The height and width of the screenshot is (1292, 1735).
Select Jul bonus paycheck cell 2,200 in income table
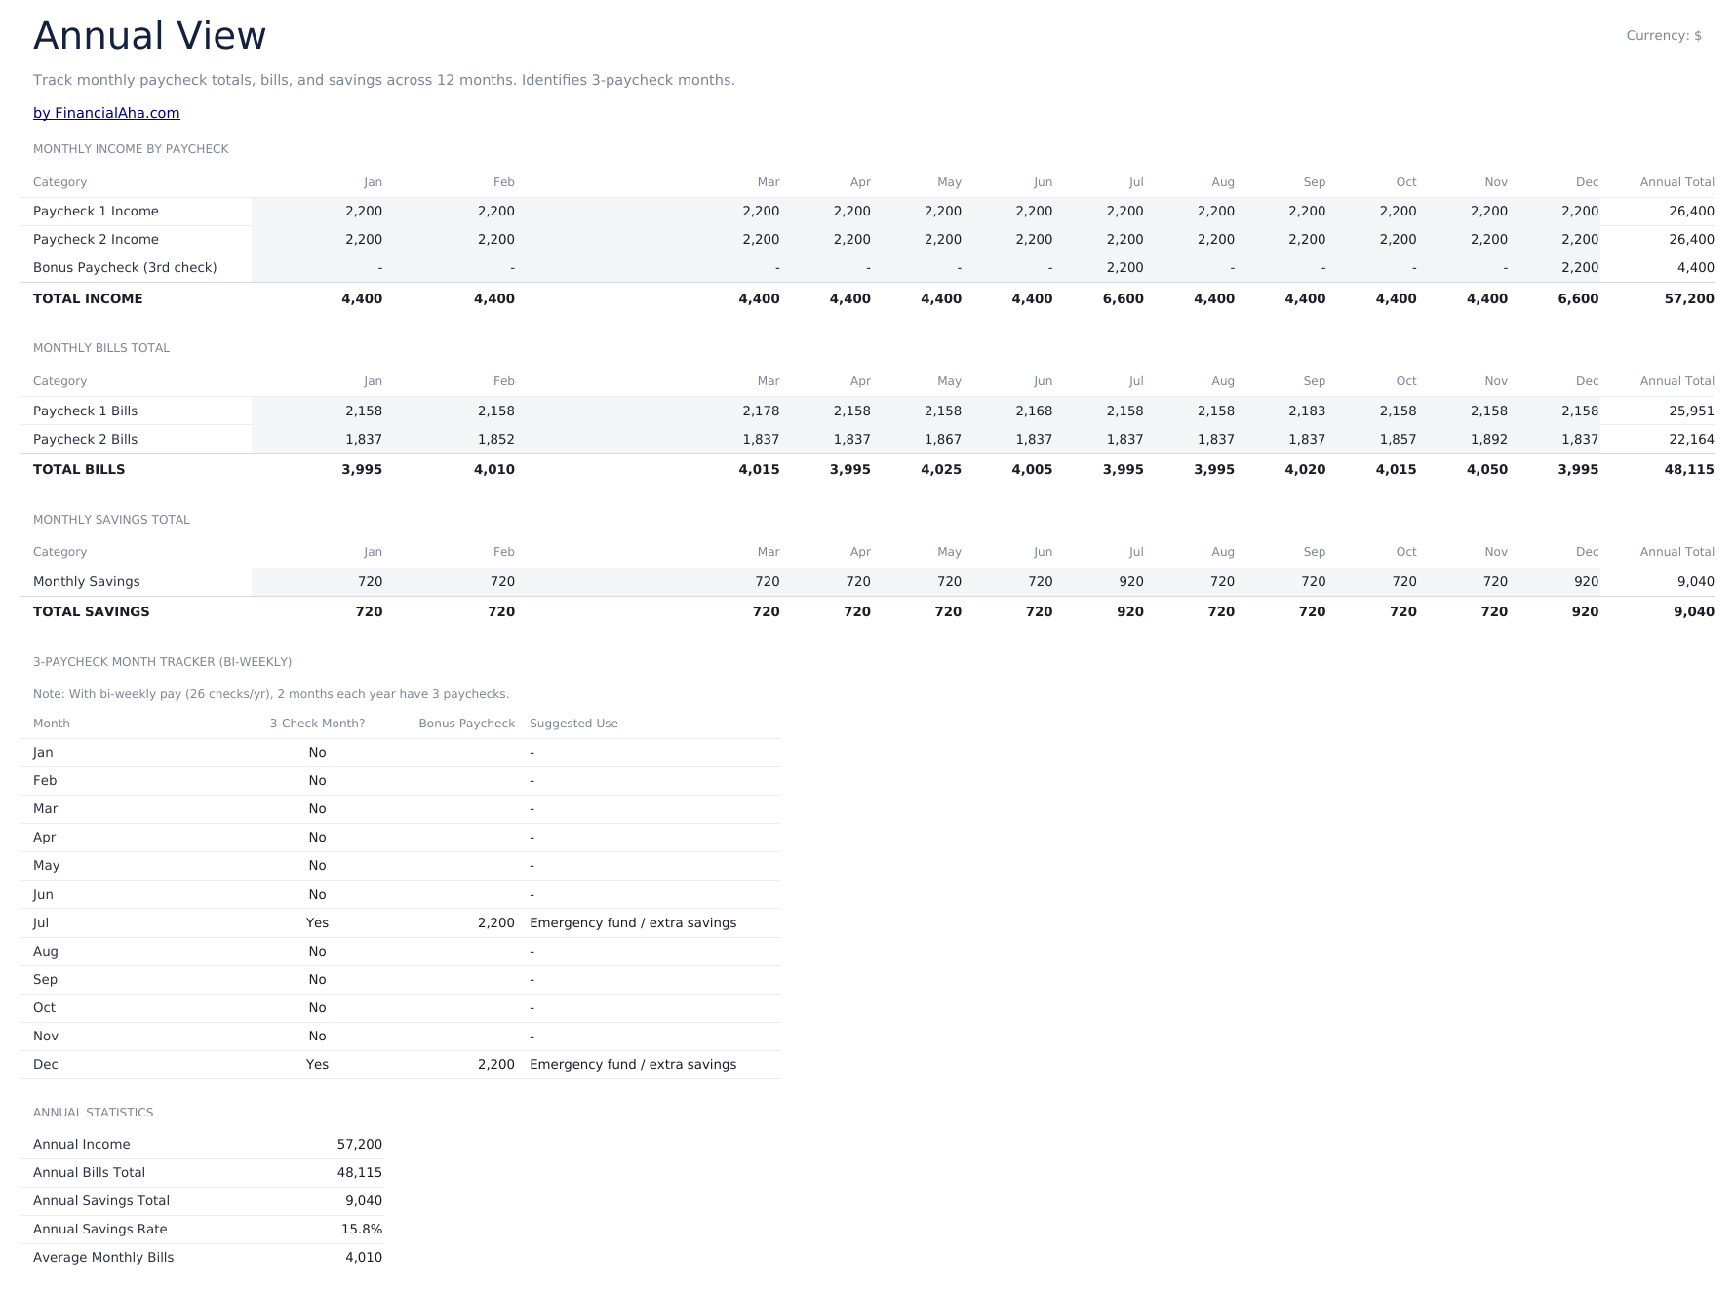1124,268
